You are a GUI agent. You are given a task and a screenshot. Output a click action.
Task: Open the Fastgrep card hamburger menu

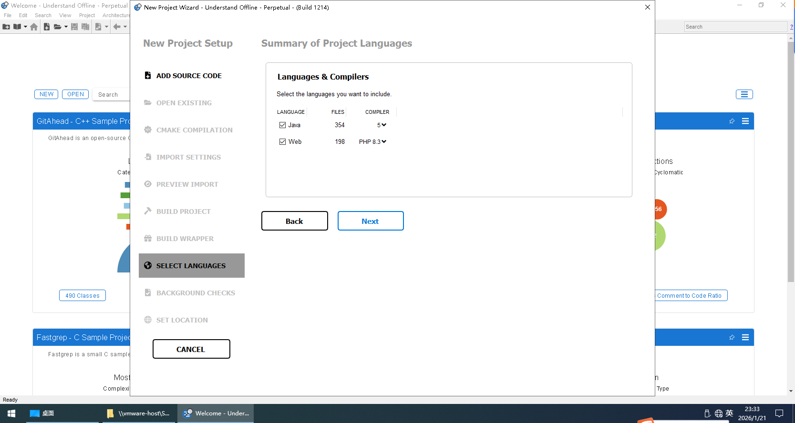coord(745,337)
